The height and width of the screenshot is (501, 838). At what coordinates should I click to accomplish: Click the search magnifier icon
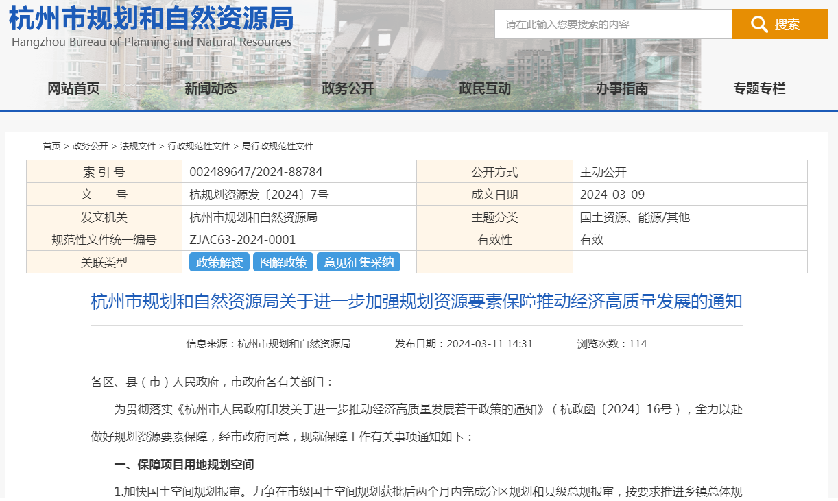[759, 25]
